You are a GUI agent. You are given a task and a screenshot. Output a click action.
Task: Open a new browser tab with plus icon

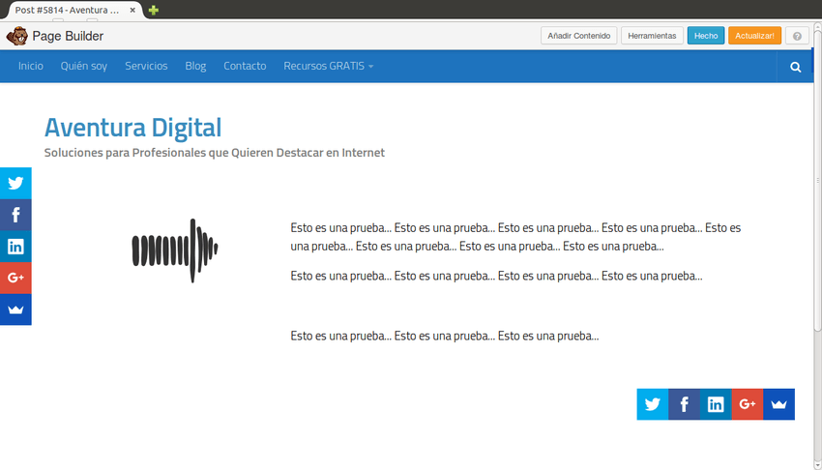click(x=154, y=10)
